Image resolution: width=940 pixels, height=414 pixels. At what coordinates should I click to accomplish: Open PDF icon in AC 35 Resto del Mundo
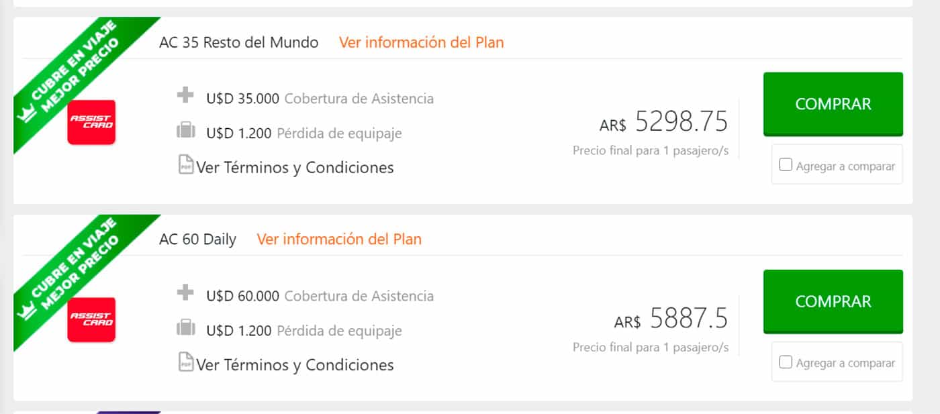[x=185, y=164]
